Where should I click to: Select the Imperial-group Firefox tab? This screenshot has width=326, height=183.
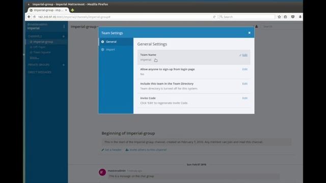(48, 10)
